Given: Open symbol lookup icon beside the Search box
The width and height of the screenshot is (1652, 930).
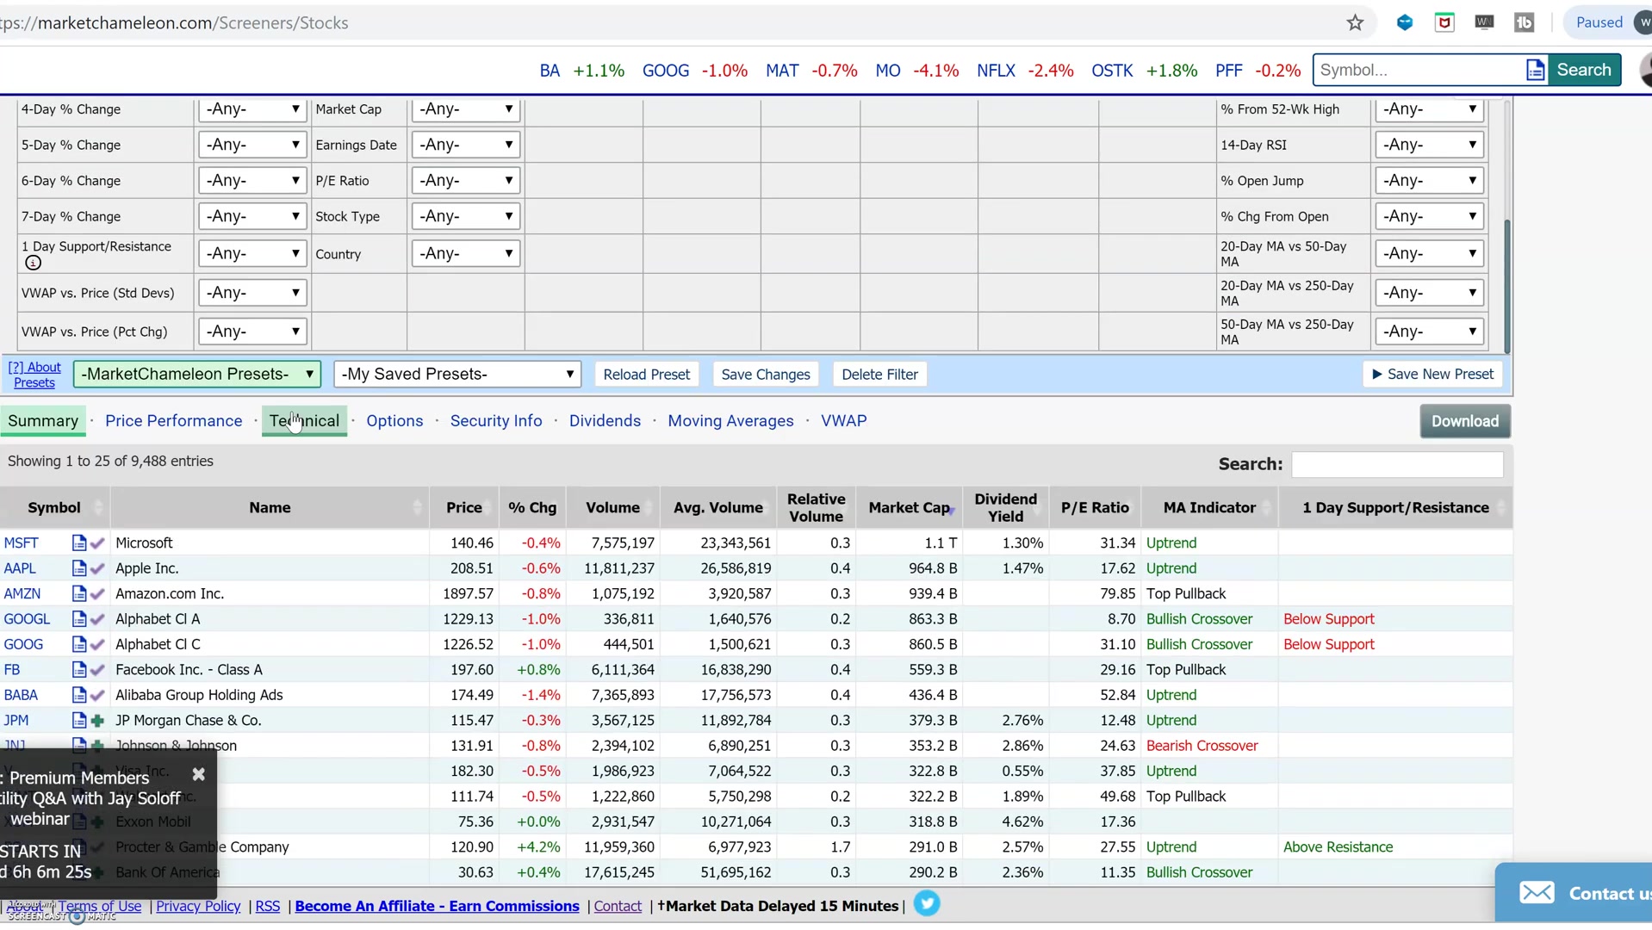Looking at the screenshot, I should (1536, 70).
